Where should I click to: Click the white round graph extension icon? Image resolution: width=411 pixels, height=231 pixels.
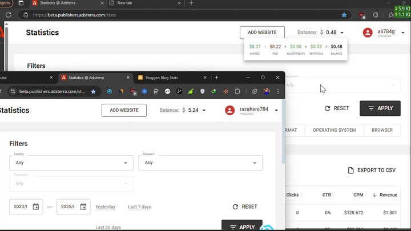[x=167, y=91]
